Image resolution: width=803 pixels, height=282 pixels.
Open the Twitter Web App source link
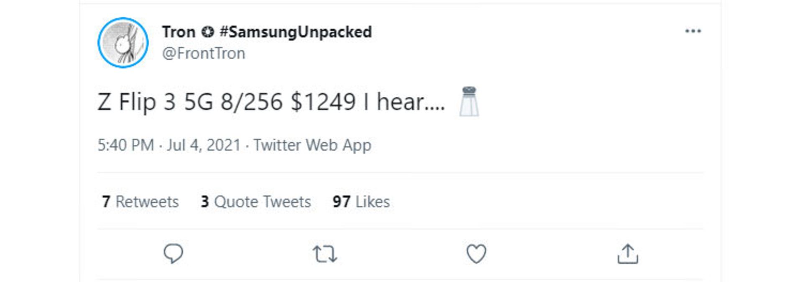(312, 145)
